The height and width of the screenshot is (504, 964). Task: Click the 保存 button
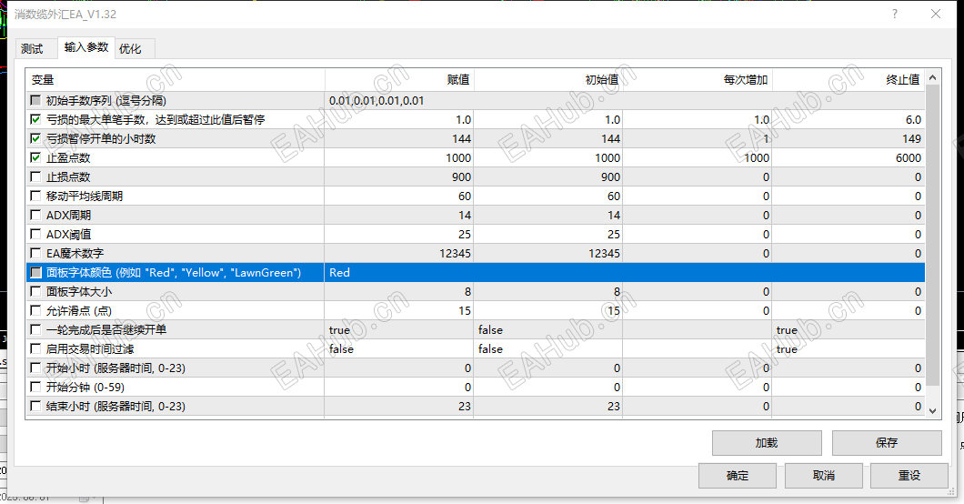click(887, 442)
